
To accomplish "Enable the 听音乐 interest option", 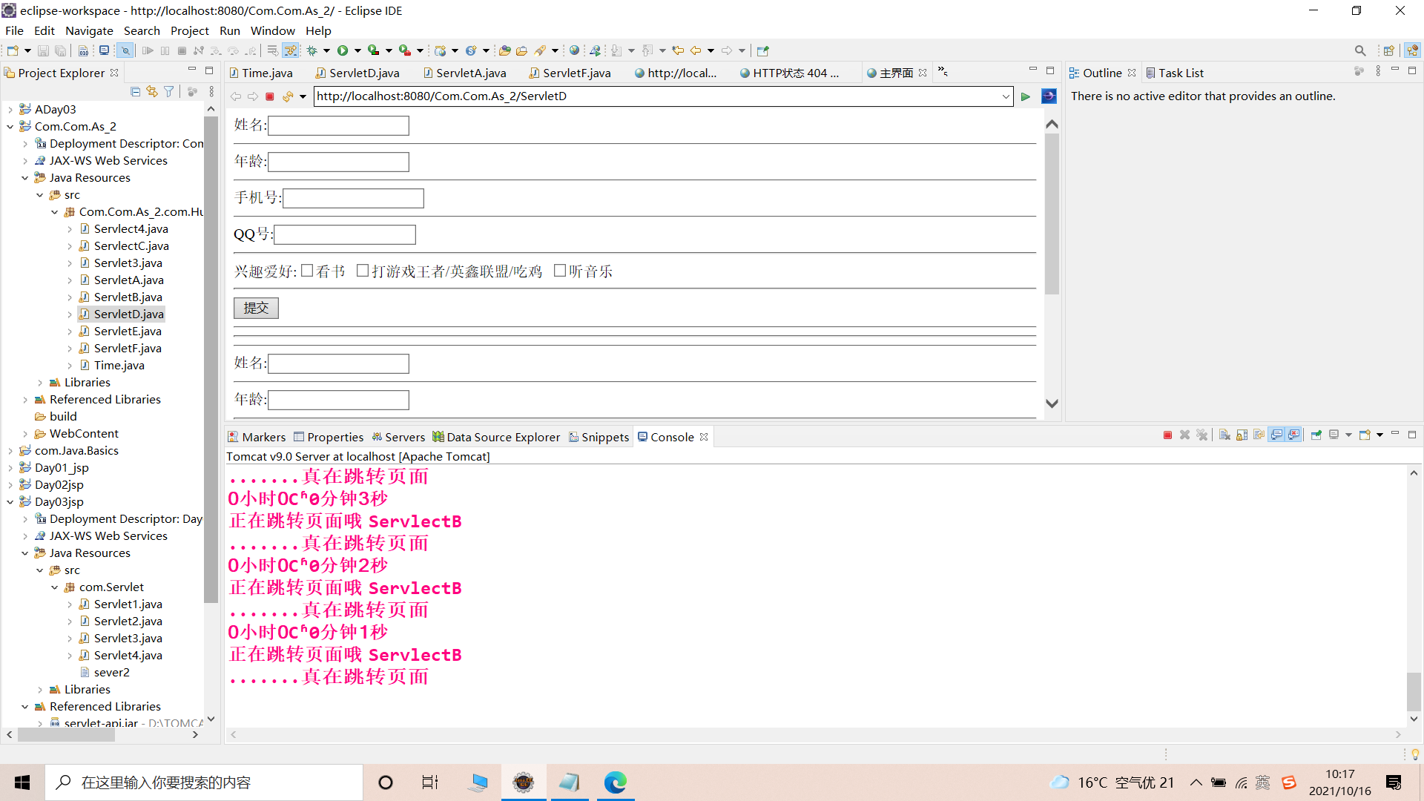I will pos(561,271).
